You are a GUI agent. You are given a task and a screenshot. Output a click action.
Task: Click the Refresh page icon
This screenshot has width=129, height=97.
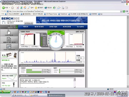21,8
